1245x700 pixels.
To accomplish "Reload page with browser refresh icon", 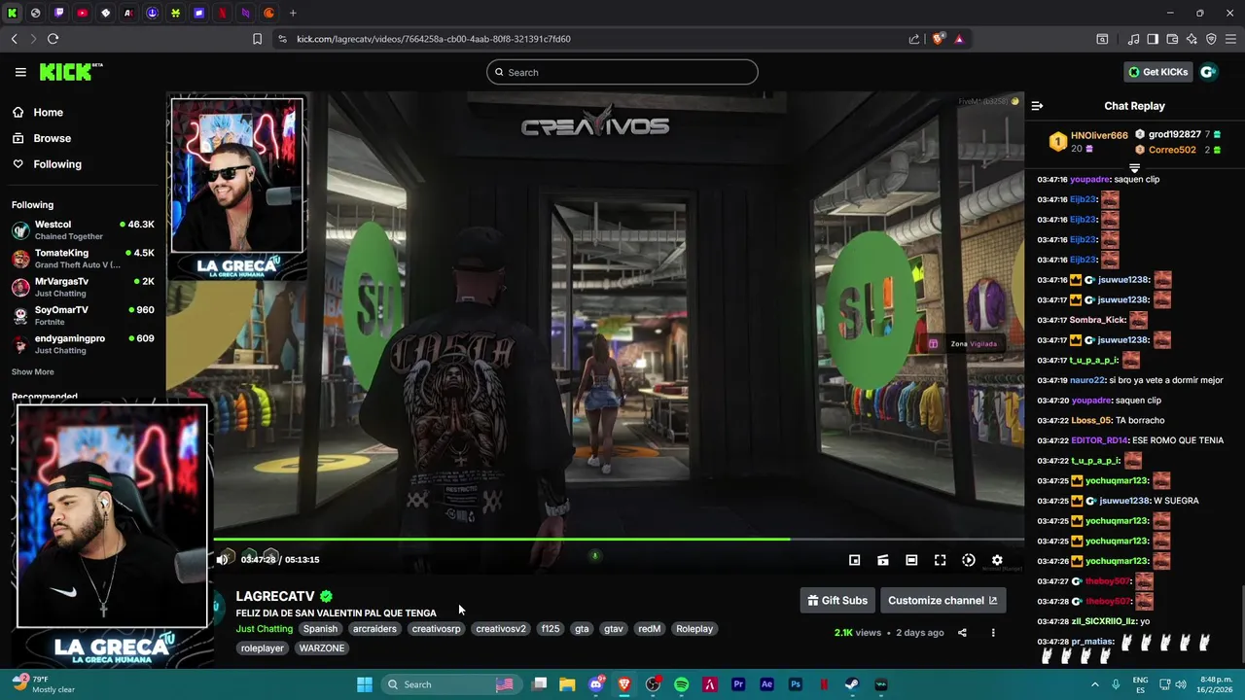I will tap(53, 39).
